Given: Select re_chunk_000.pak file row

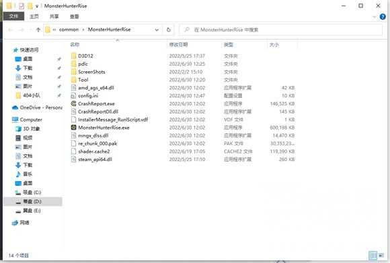Looking at the screenshot, I should click(183, 144).
